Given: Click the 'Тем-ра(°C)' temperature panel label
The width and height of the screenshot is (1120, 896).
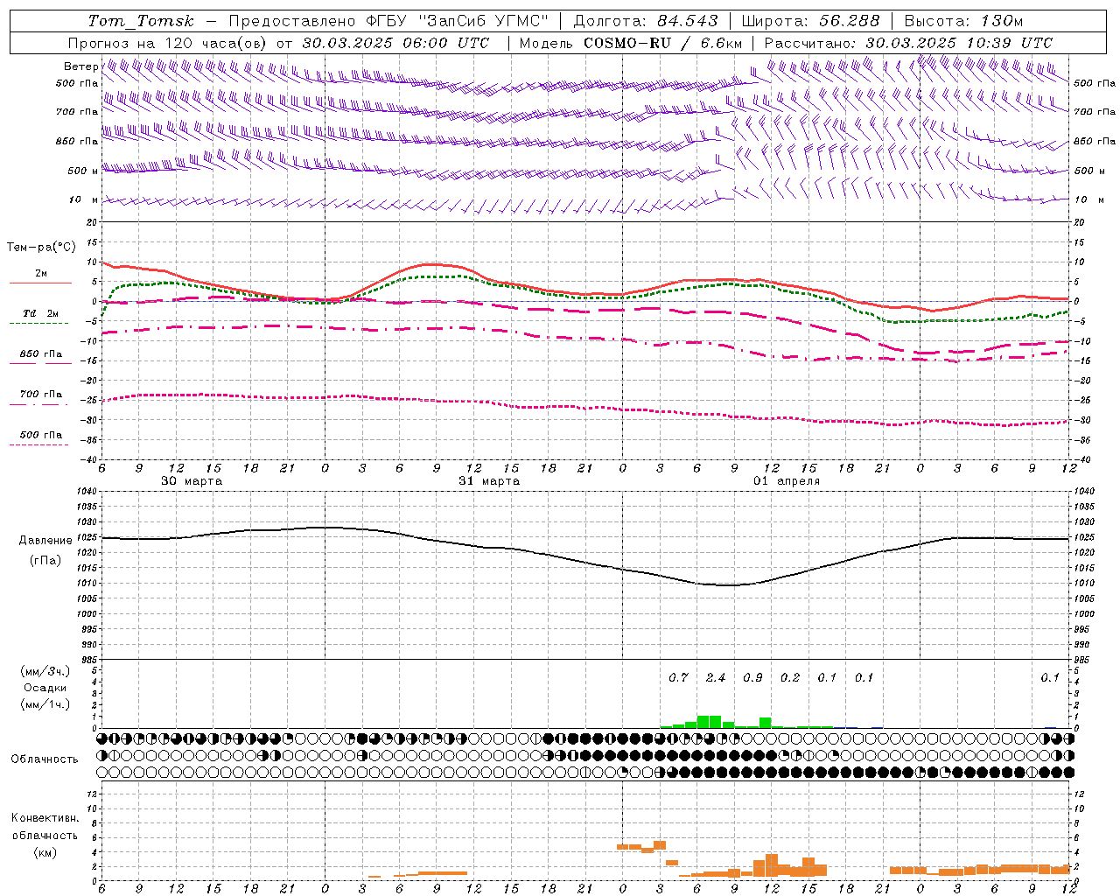Looking at the screenshot, I should point(41,248).
